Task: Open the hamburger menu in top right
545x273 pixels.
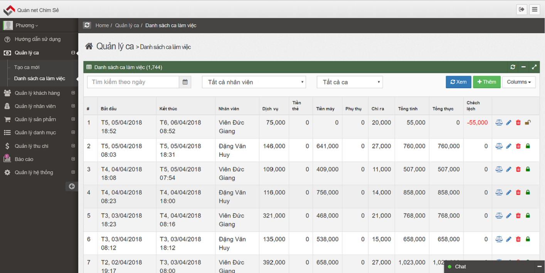Action: 535,10
